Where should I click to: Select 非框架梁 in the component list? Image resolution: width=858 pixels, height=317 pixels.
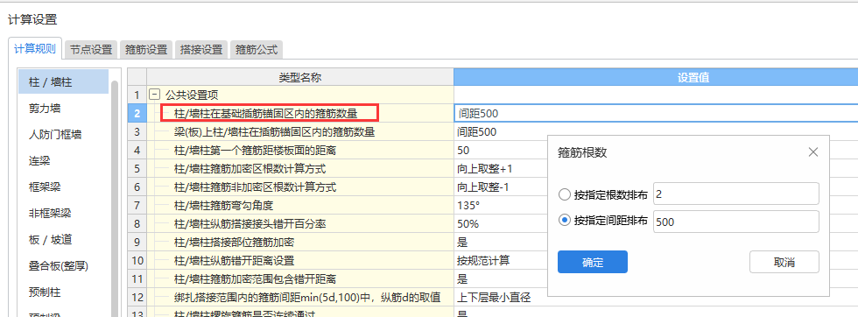pos(63,214)
